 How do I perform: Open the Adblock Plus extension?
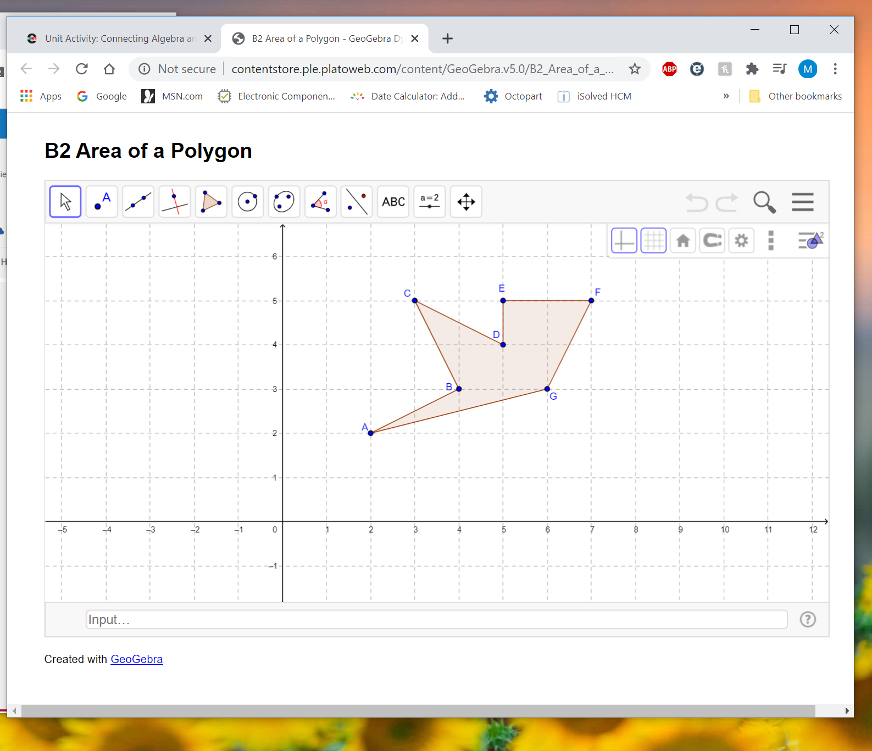[669, 69]
